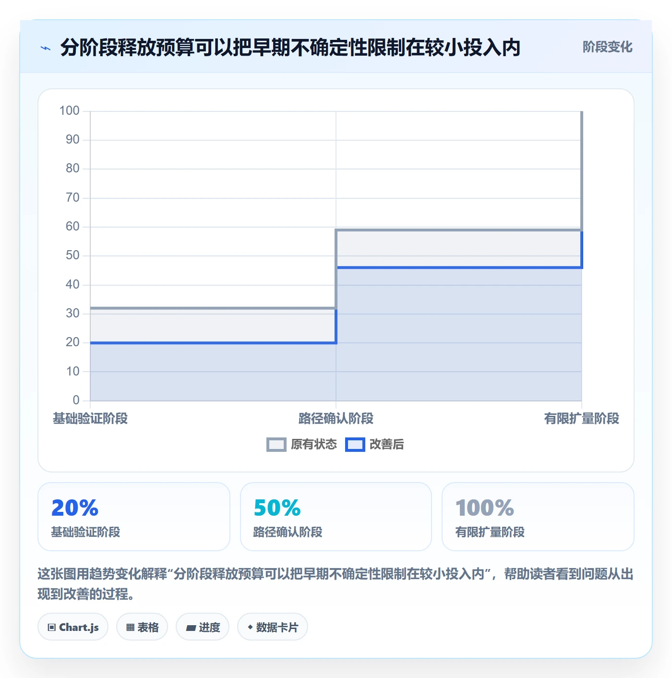Open the Chart.js tag

click(73, 627)
